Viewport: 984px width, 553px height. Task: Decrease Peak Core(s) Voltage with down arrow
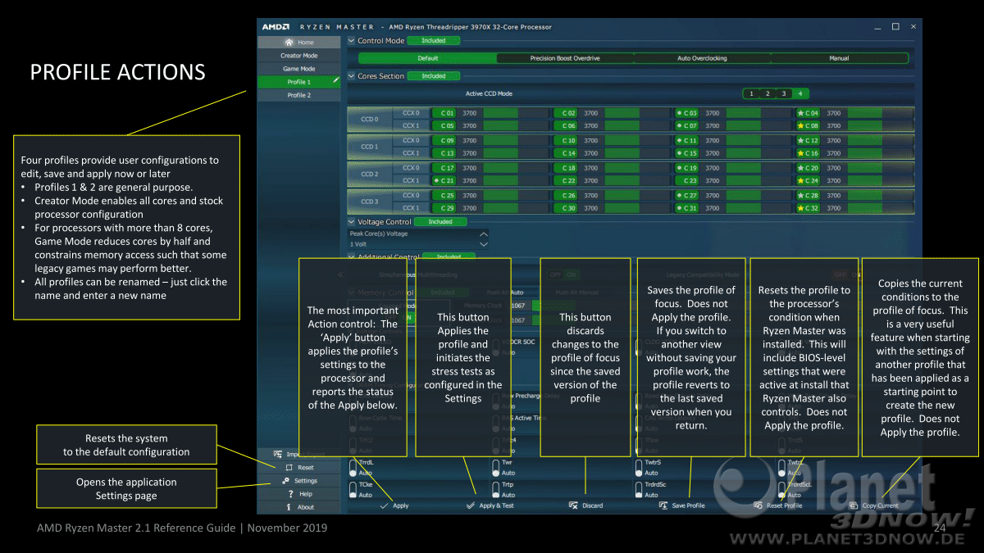click(483, 244)
